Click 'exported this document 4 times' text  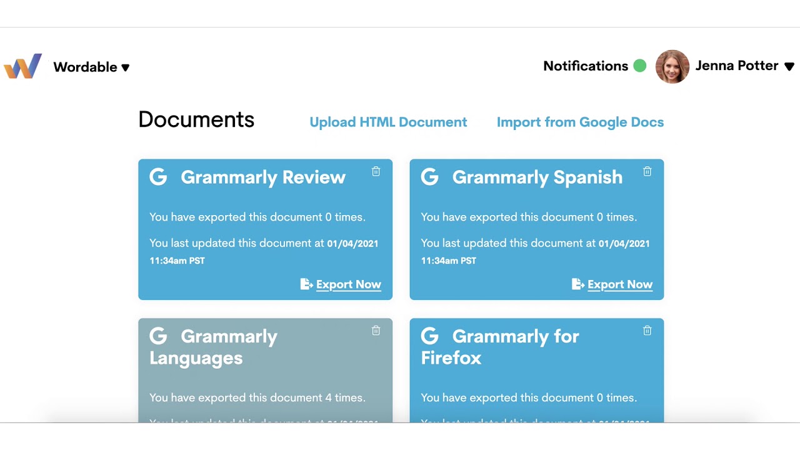tap(257, 397)
